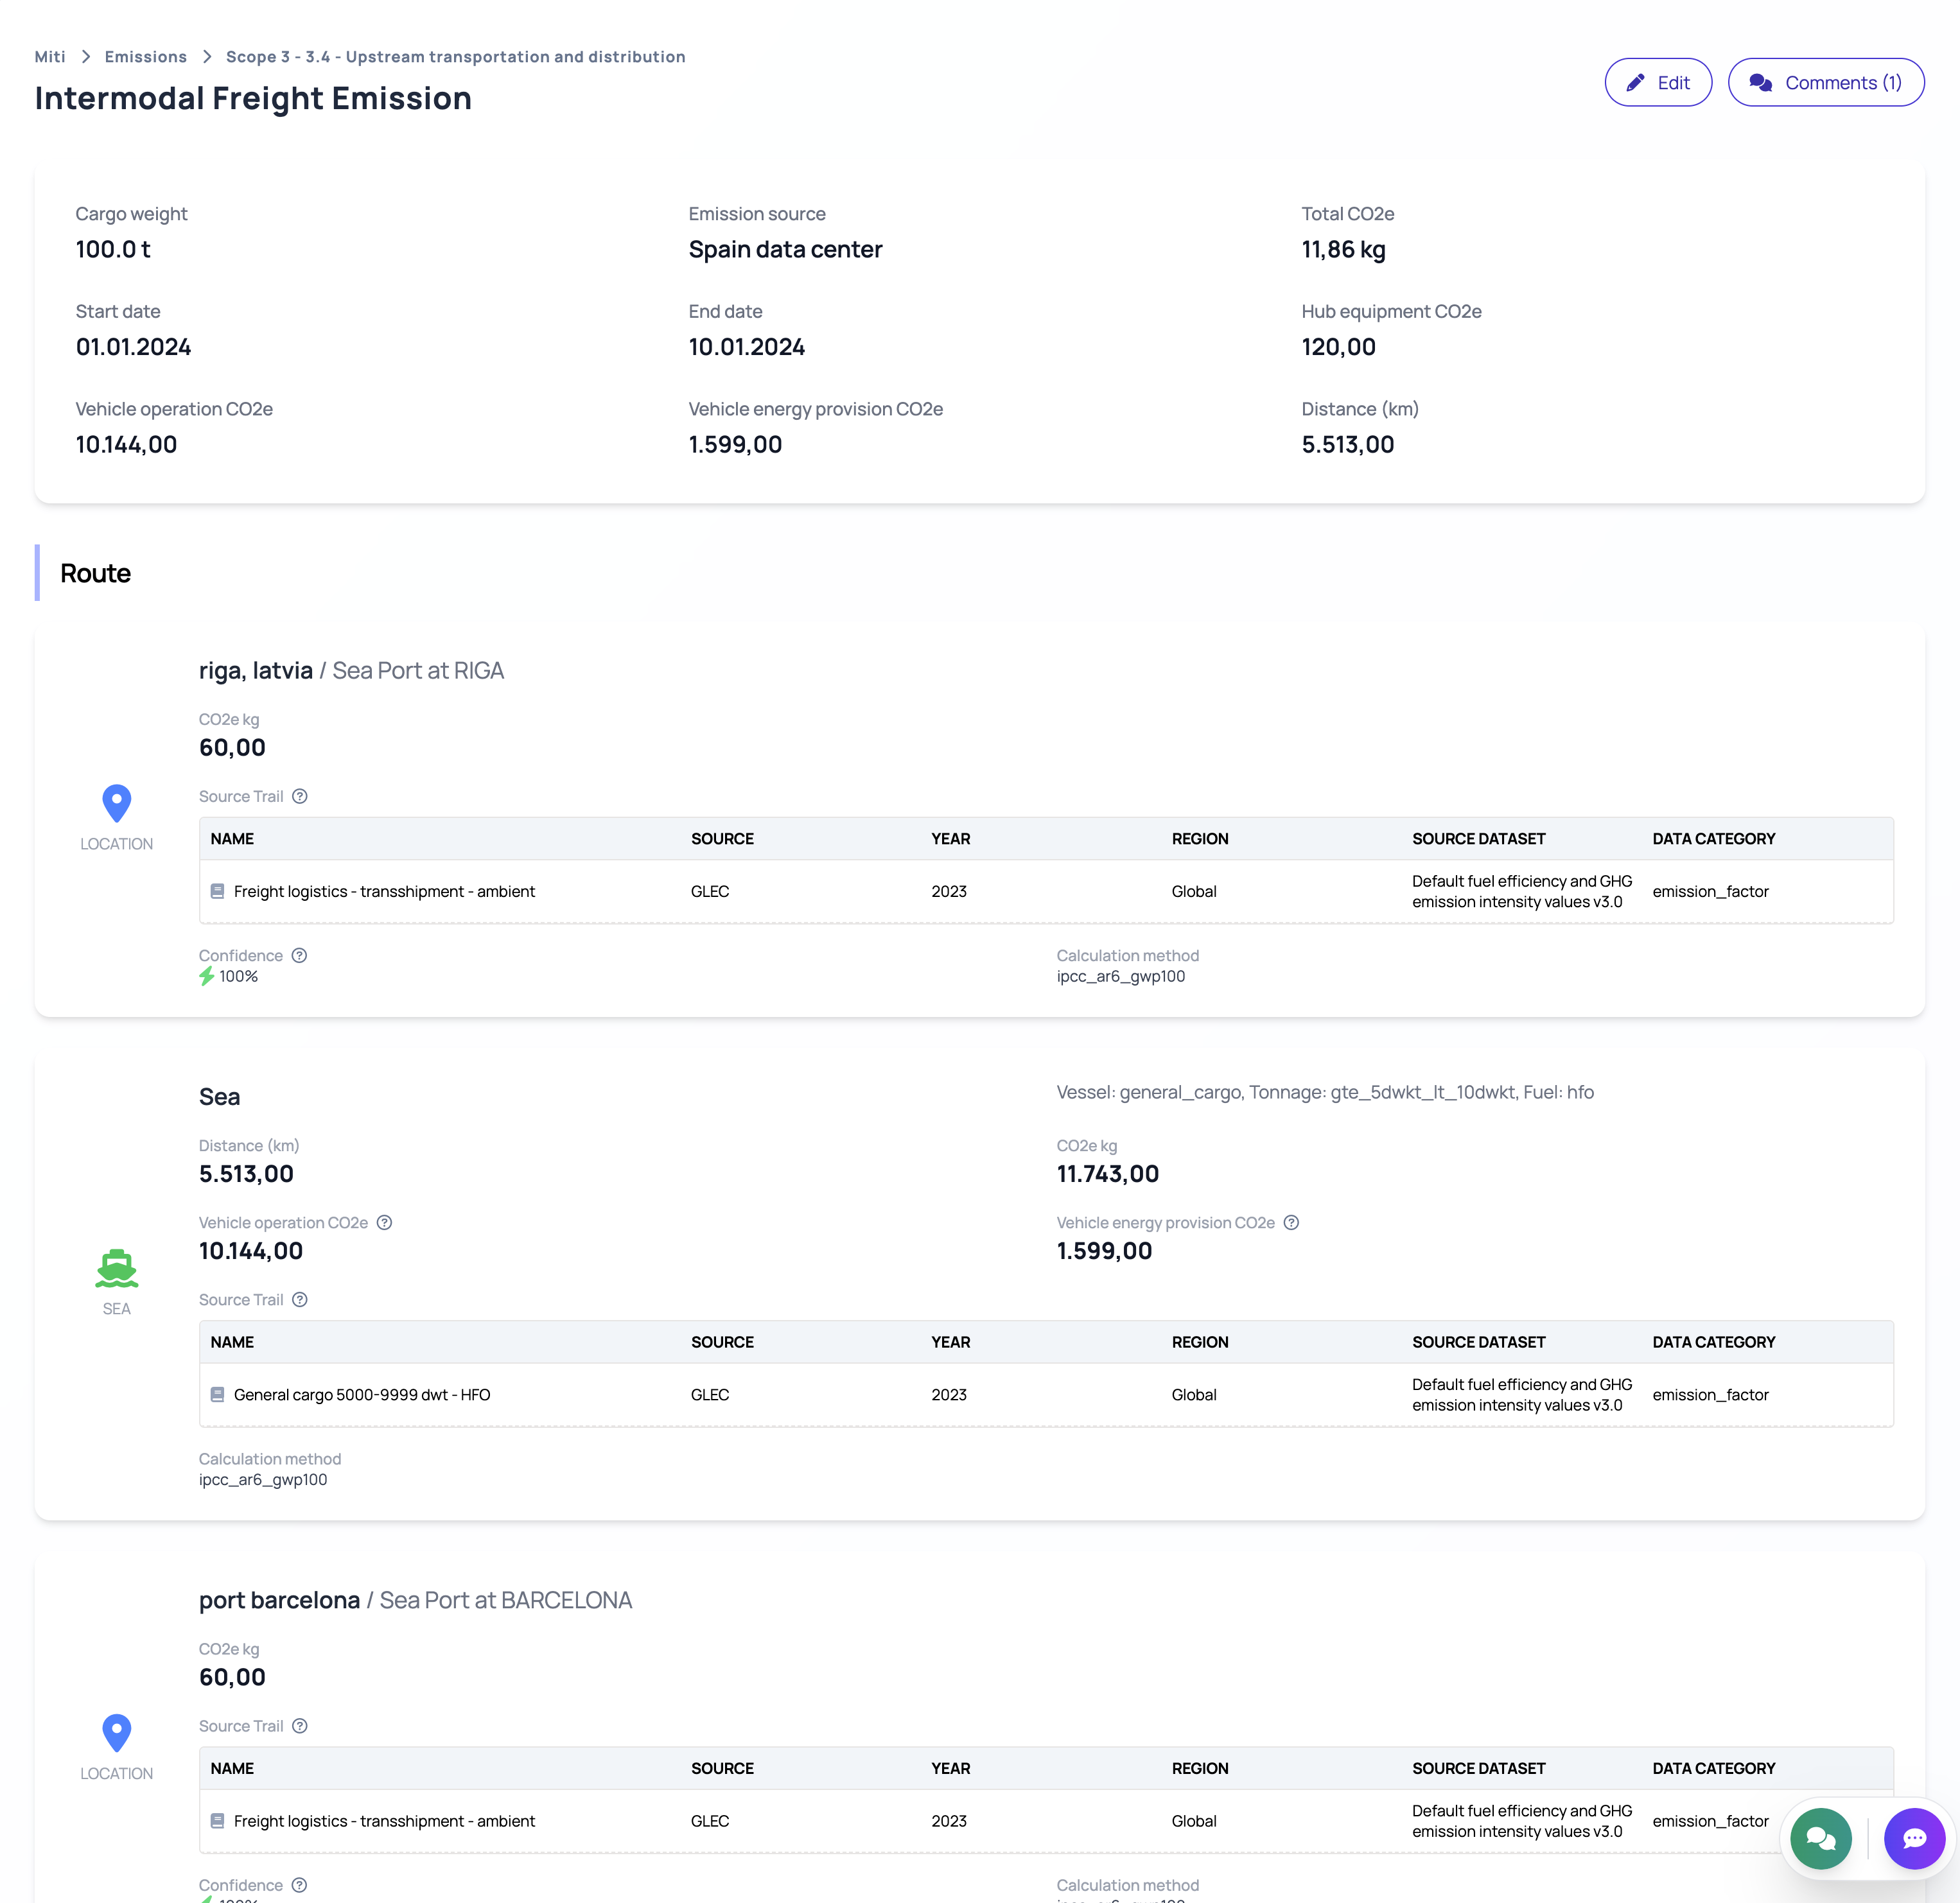
Task: Open Scope 3 - 3.4 Upstream transportation breadcrumb
Action: tap(456, 57)
